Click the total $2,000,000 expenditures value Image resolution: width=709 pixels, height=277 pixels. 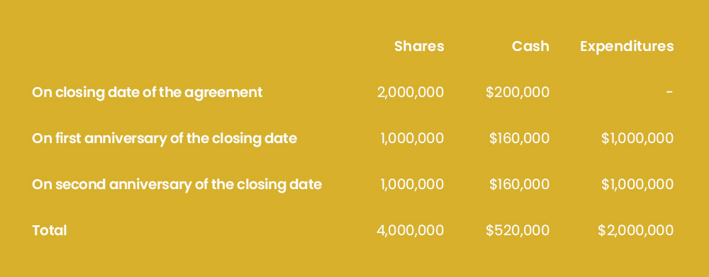pos(635,231)
